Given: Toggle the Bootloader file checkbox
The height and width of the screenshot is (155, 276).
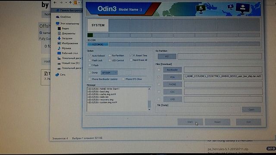Looking at the screenshot, I should [x=159, y=70].
